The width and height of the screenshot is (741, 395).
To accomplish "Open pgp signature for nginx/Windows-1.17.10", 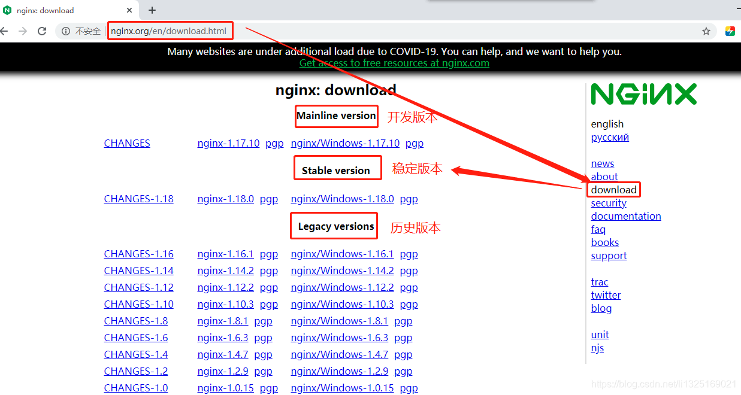I will click(415, 143).
